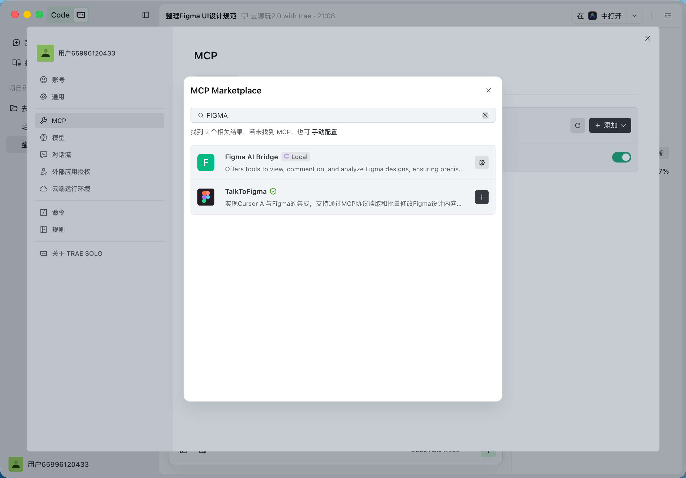Click the TalkToFigma logo icon
686x478 pixels.
(x=206, y=197)
